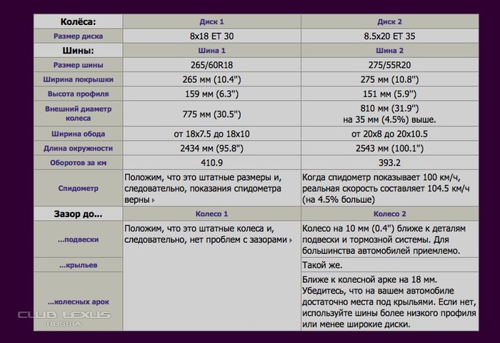The height and width of the screenshot is (343, 500).
Task: Click the '8.5x20 ET 35' disc size value
Action: click(389, 36)
